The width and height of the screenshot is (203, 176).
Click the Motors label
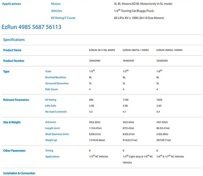[x=56, y=4]
